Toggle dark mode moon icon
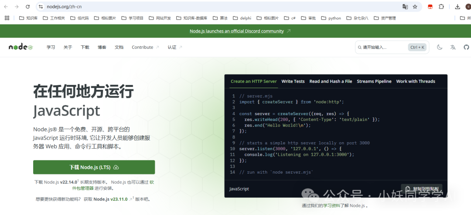Viewport: 471px width, 215px height. coord(440,47)
